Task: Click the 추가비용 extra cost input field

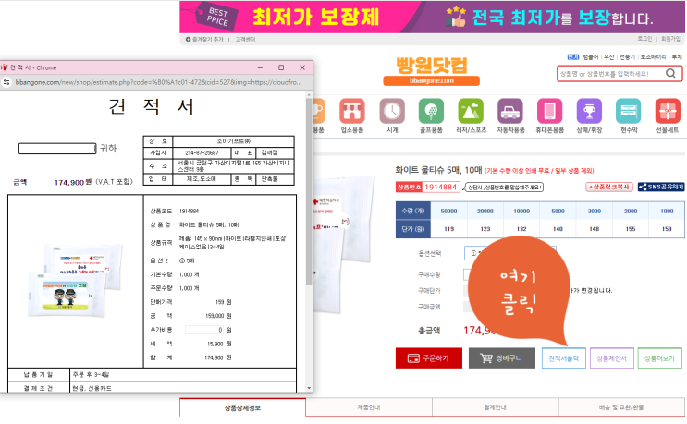Action: point(204,330)
